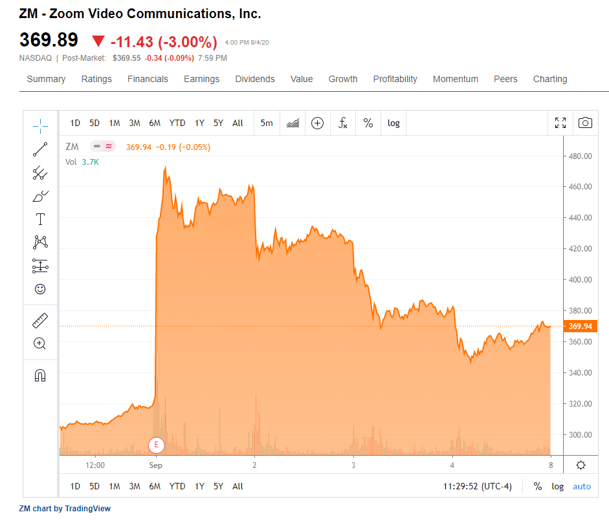
Task: Select the trend line drawing tool
Action: click(x=40, y=149)
